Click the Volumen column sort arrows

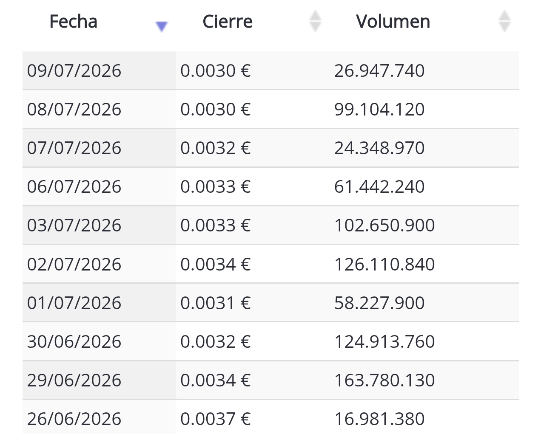click(504, 21)
